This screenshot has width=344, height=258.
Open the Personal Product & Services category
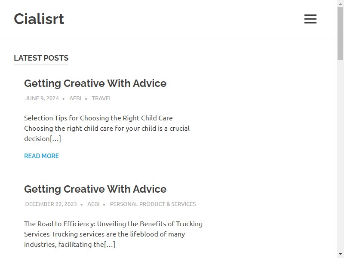pyautogui.click(x=153, y=204)
